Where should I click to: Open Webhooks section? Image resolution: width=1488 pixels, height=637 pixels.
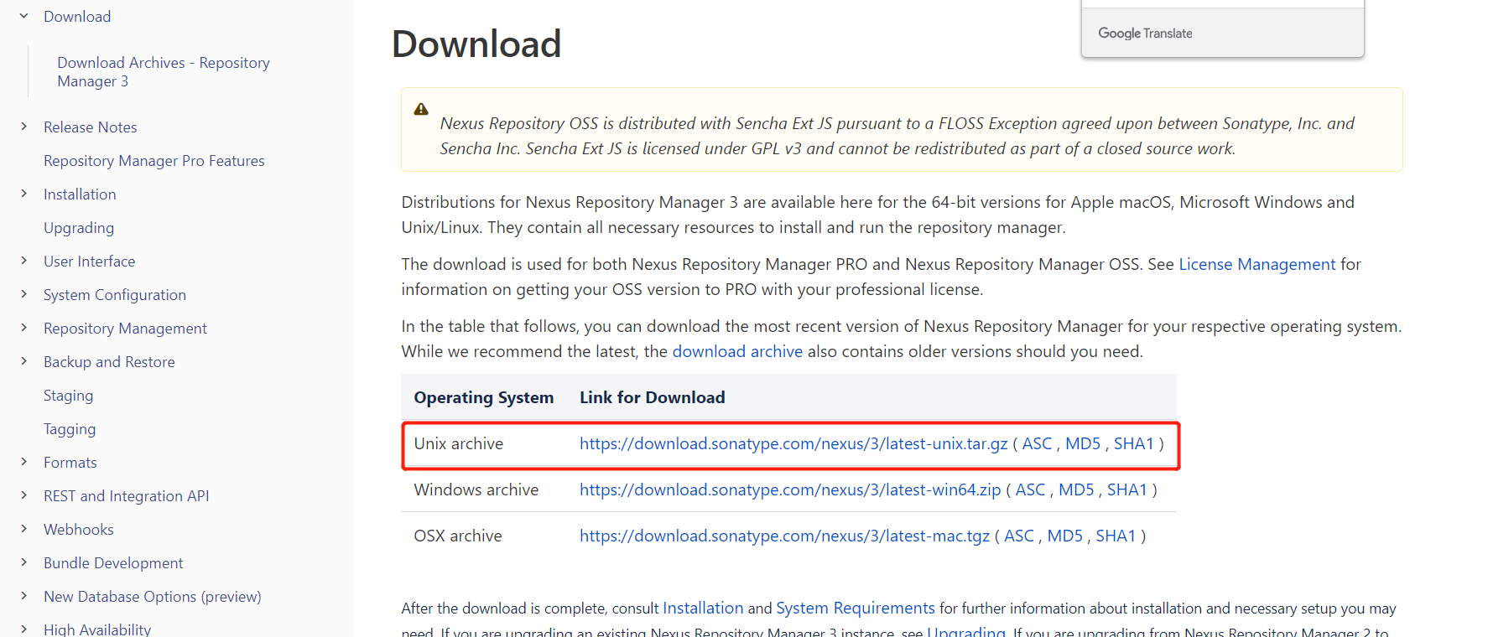[79, 530]
